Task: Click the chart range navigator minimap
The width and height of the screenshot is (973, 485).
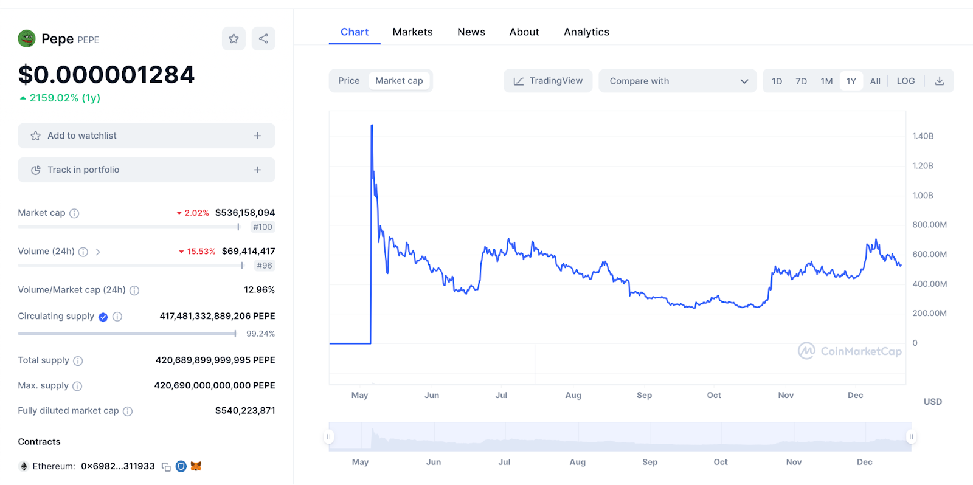Action: 620,436
